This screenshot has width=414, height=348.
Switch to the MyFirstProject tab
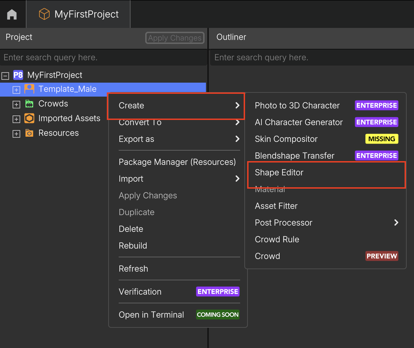point(79,14)
